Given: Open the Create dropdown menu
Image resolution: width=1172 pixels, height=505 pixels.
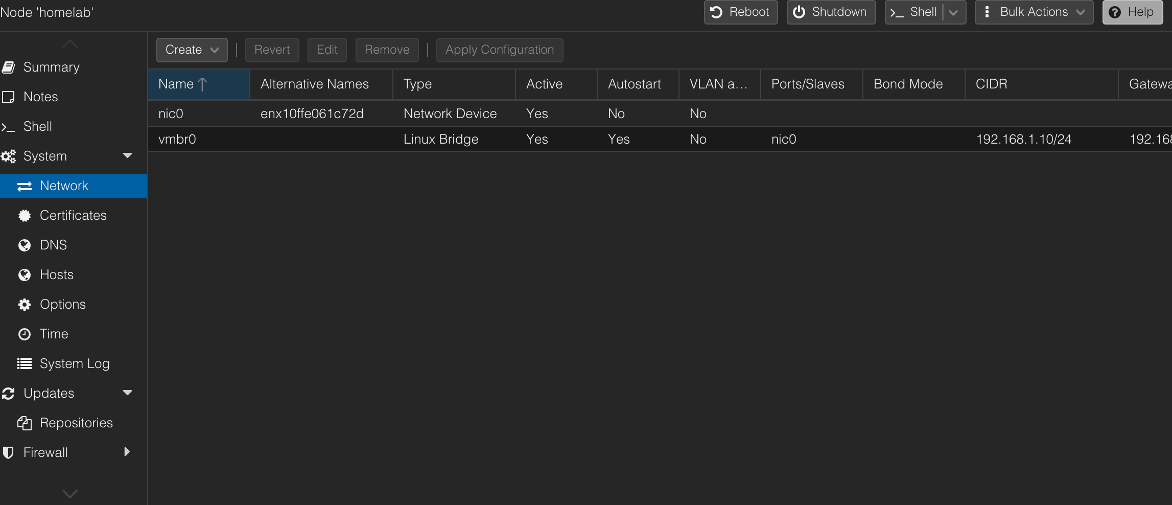Looking at the screenshot, I should [192, 50].
